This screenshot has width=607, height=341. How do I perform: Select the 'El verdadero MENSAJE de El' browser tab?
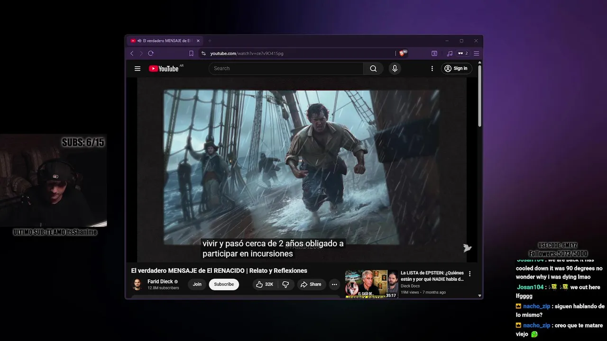click(x=166, y=41)
